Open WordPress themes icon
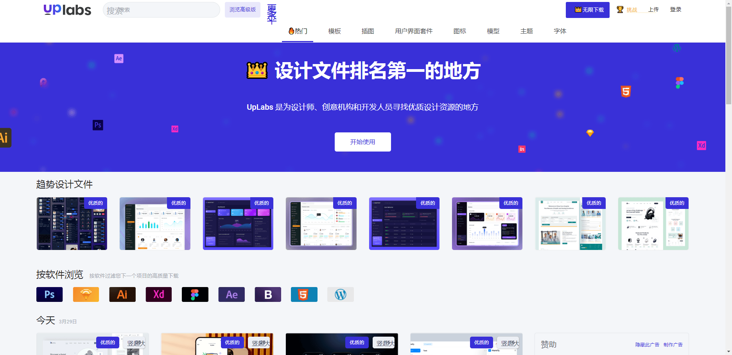 point(340,294)
